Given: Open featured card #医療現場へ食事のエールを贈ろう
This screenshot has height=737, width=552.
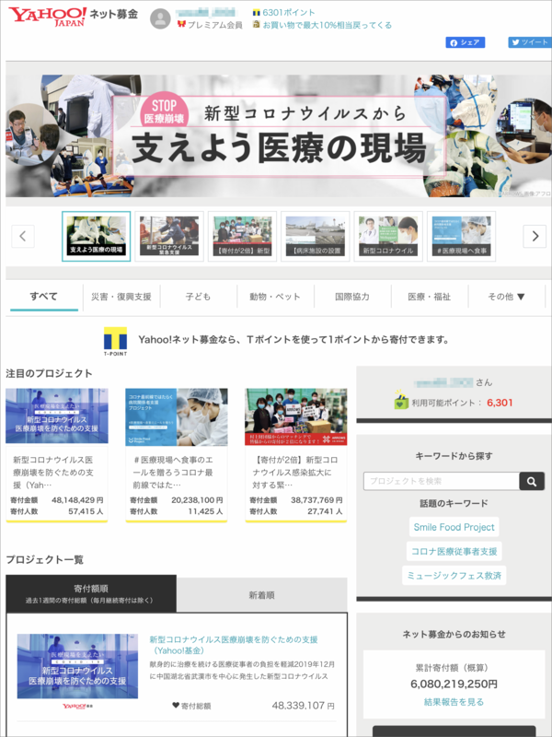Looking at the screenshot, I should coord(177,454).
